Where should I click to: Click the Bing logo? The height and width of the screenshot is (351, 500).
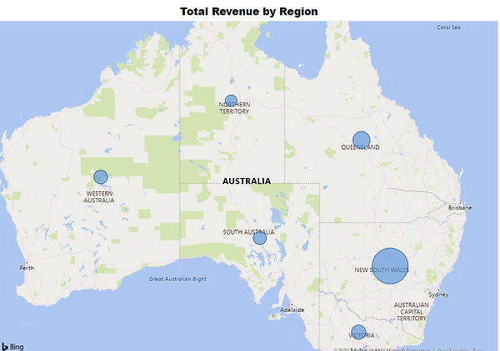(x=12, y=347)
